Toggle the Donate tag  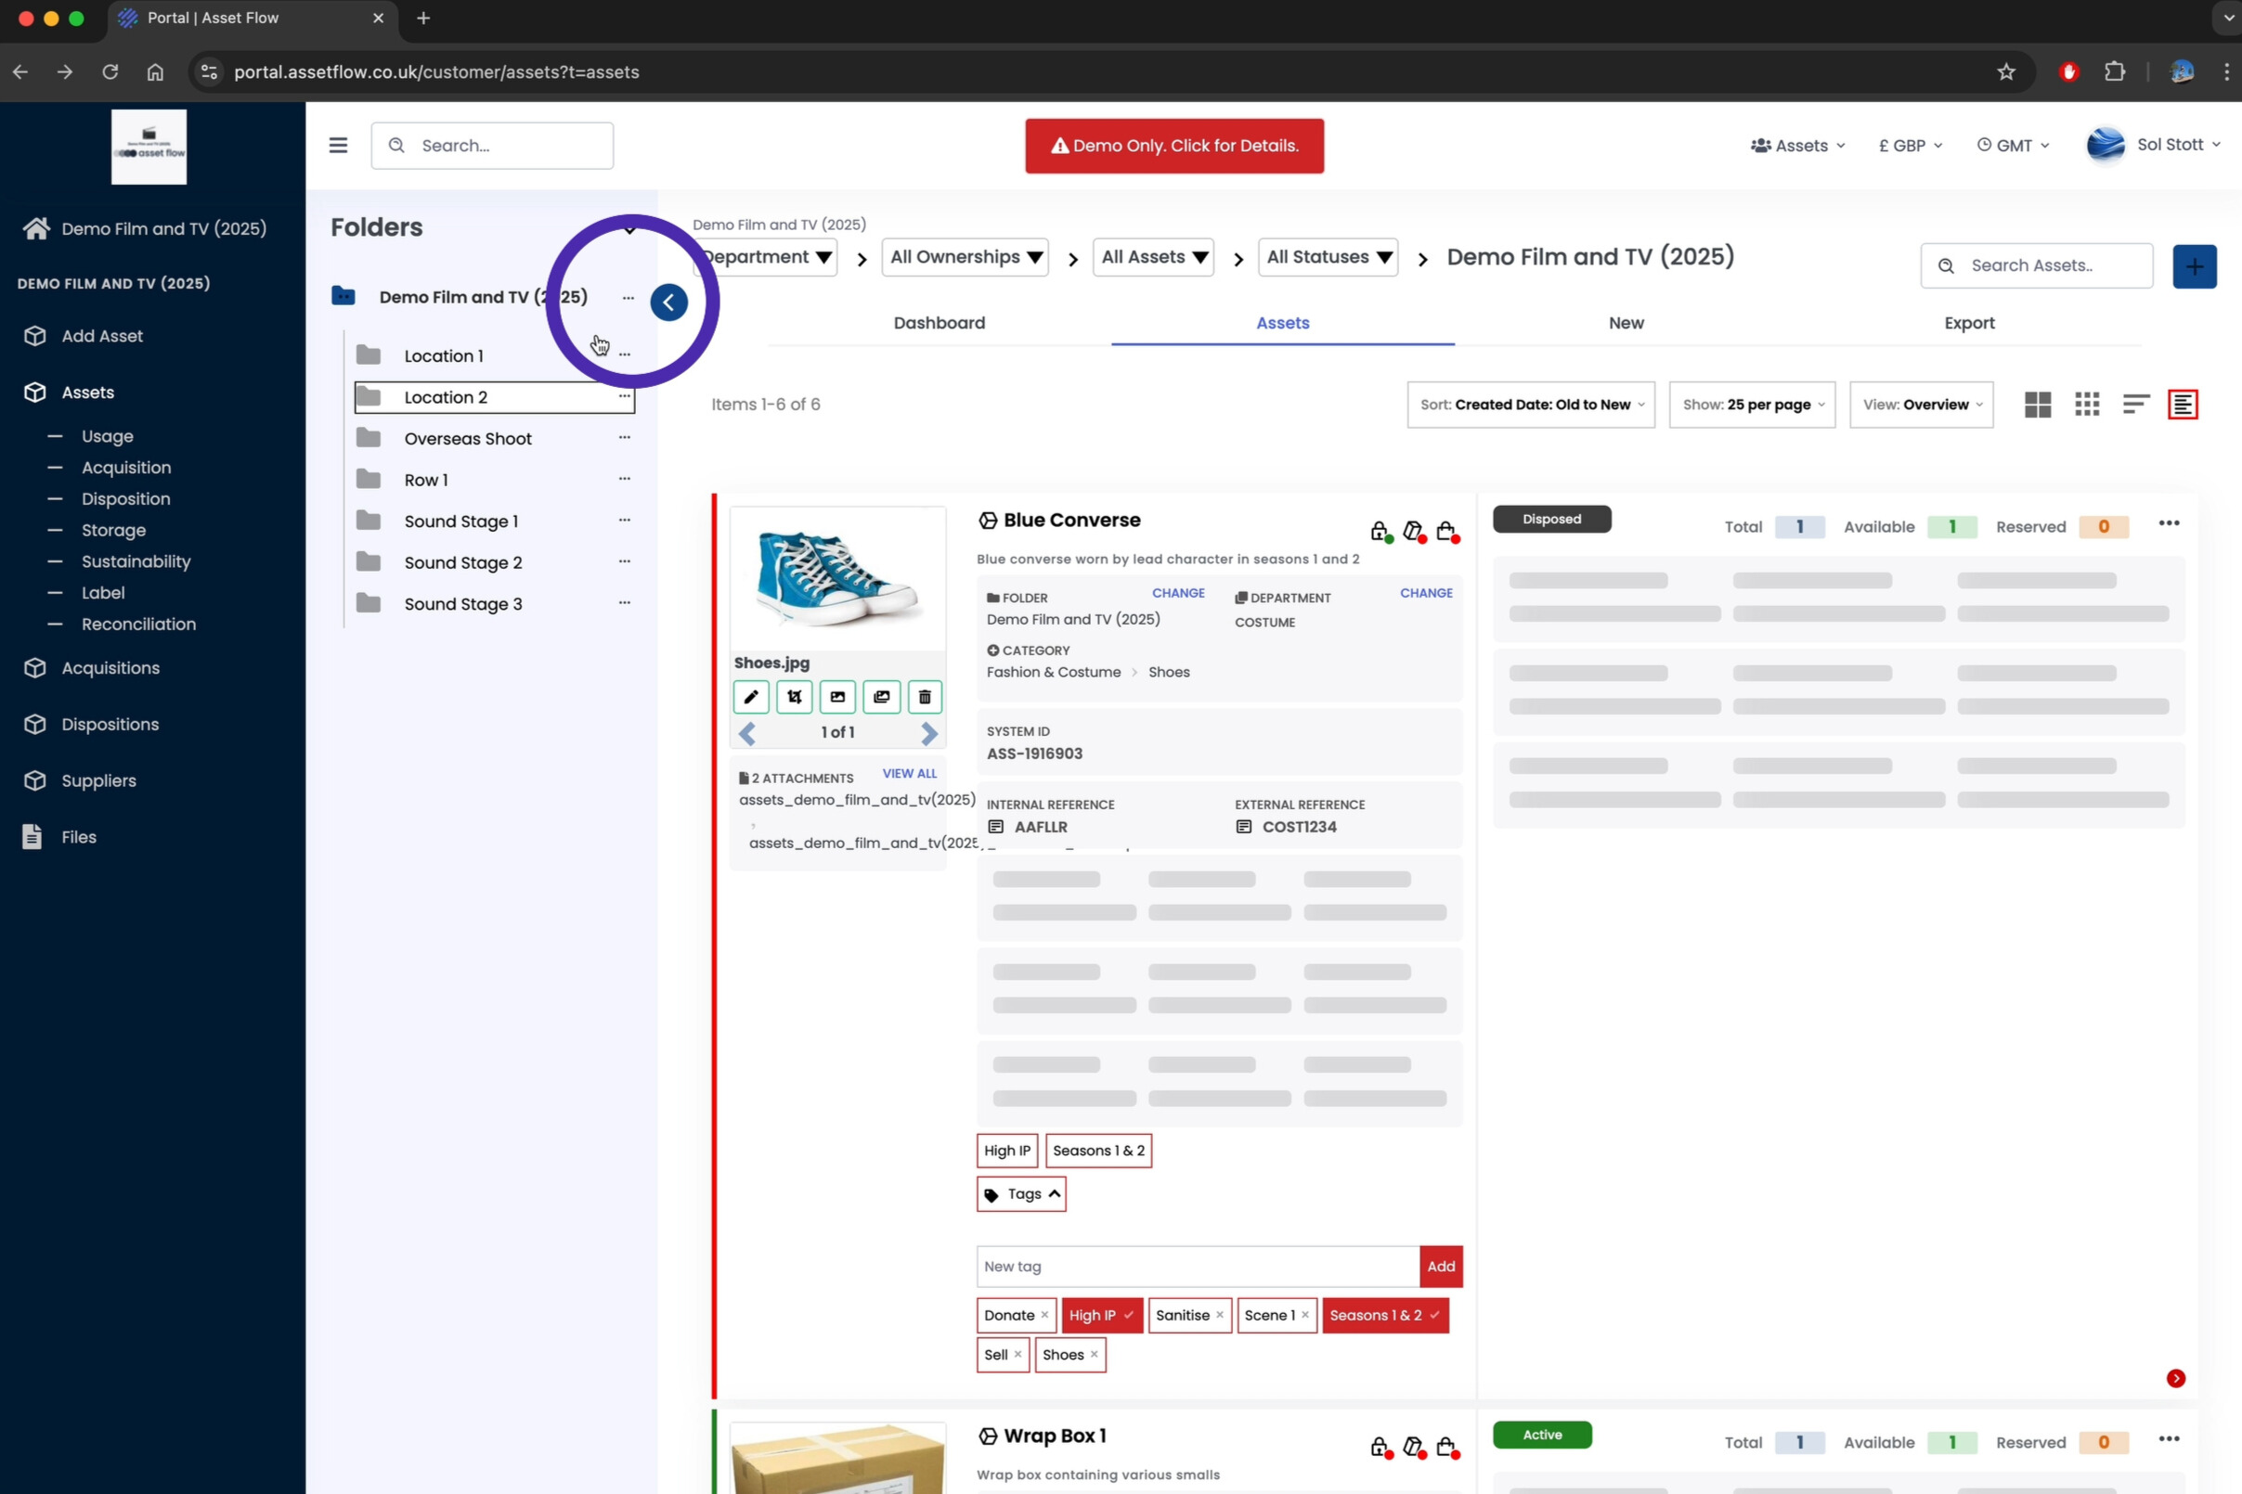1016,1315
